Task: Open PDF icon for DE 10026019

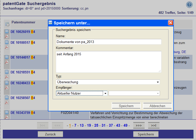Action: pos(7,36)
